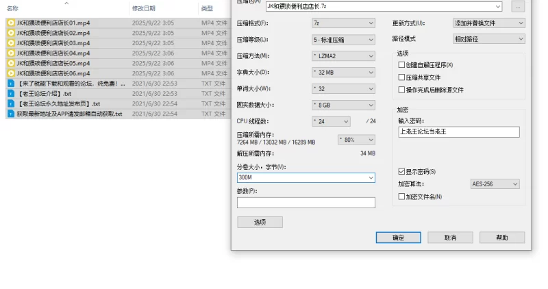548x289 pixels.
Task: Click the browse "..." button beside archive name
Action: pos(518,6)
